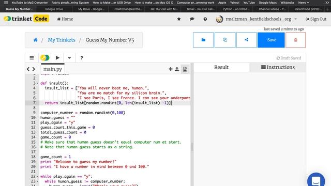Viewport: 331px width, 186px height.
Task: Open the Home link
Action: (65, 19)
